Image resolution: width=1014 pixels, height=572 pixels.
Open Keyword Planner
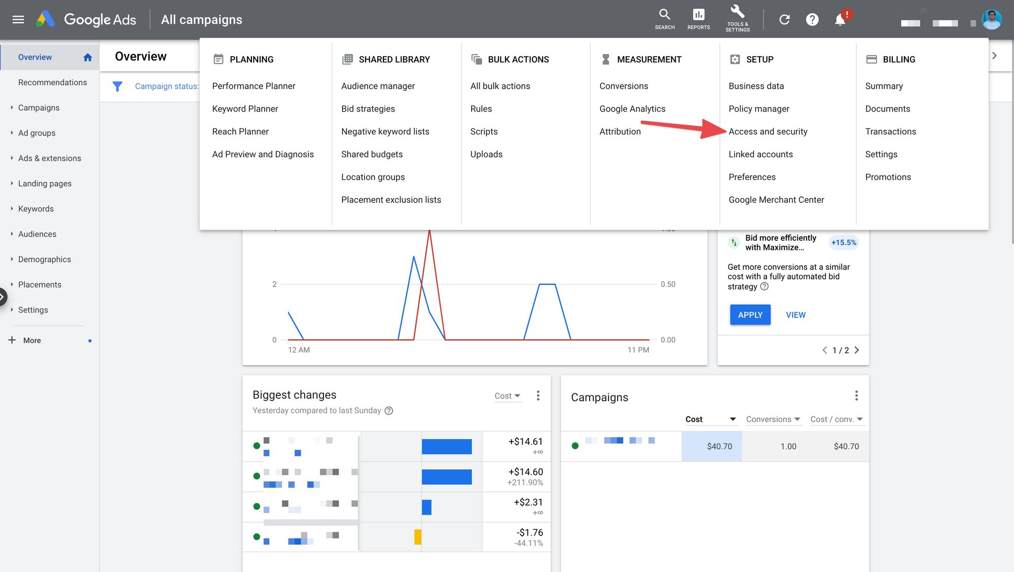[245, 109]
